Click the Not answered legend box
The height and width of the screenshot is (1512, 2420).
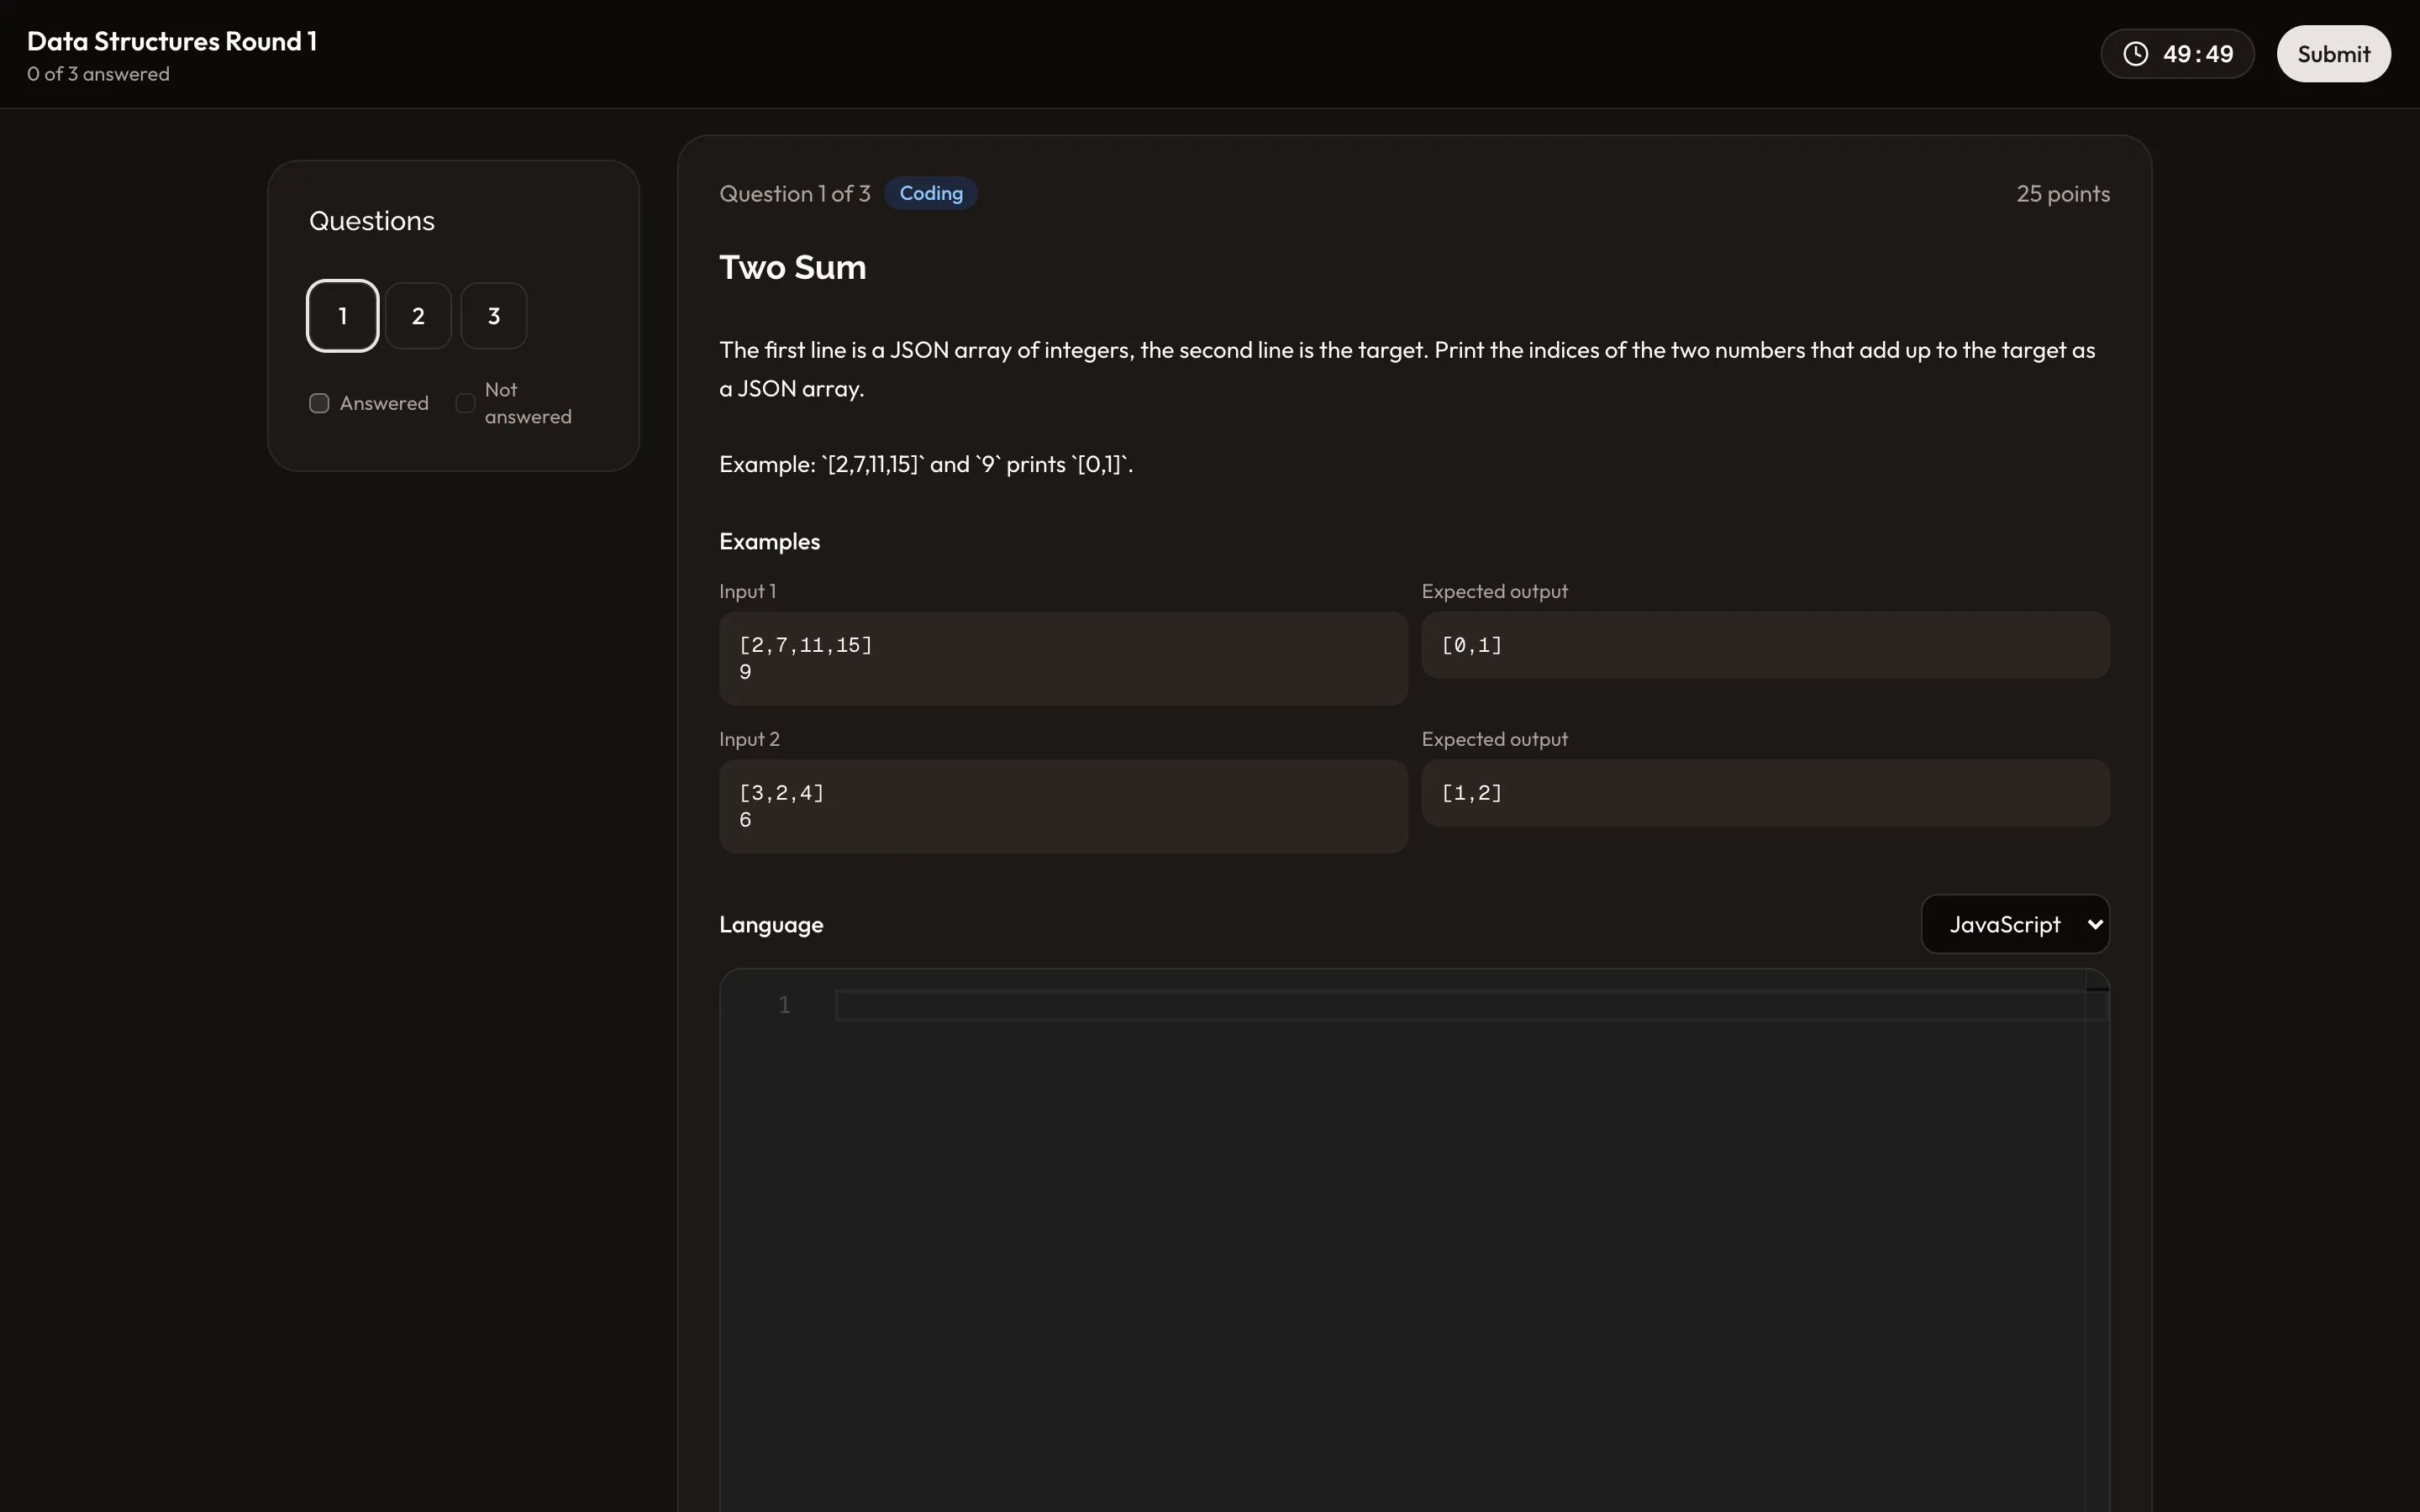click(x=465, y=403)
